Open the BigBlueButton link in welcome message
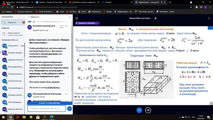The height and width of the screenshot is (120, 213). click(54, 88)
